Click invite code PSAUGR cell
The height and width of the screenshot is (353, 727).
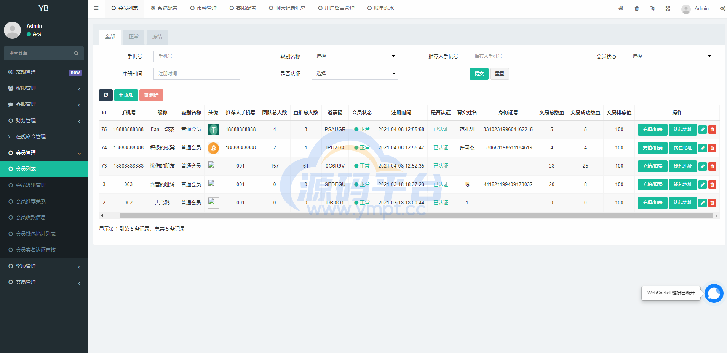coord(335,130)
